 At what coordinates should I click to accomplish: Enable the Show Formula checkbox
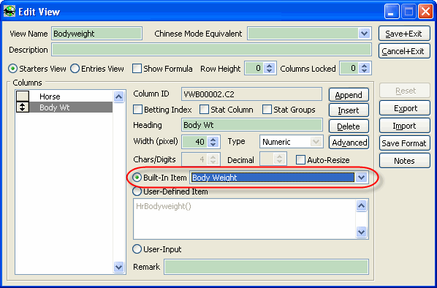(137, 69)
